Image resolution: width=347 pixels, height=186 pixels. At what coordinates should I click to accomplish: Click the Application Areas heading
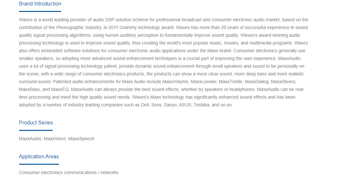click(x=39, y=156)
